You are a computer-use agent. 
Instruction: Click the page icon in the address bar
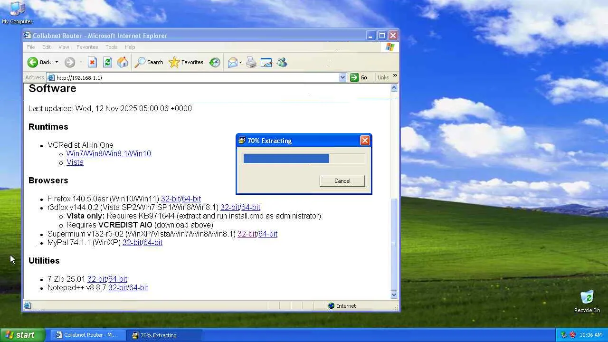point(51,77)
